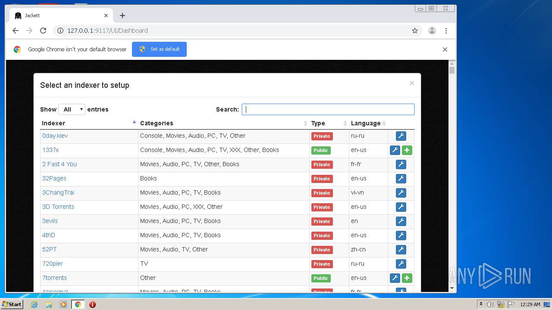Open Internet Explorer from taskbar

34,304
